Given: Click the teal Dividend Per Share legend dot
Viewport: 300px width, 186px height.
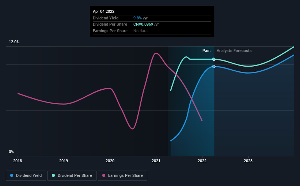Looking at the screenshot, I should (53, 175).
